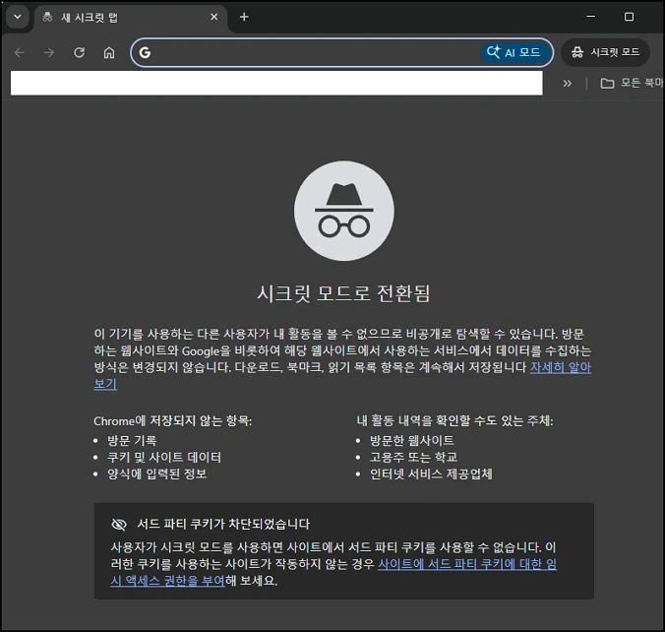Click the Chrome에 저장되지 않는 항목 heading
The image size is (665, 632).
pyautogui.click(x=172, y=421)
